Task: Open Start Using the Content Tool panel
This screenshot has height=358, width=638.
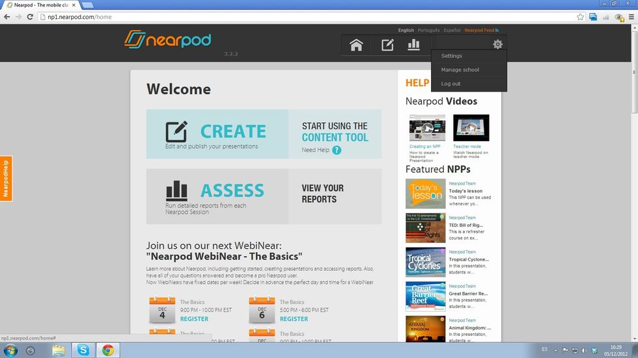Action: coord(335,134)
